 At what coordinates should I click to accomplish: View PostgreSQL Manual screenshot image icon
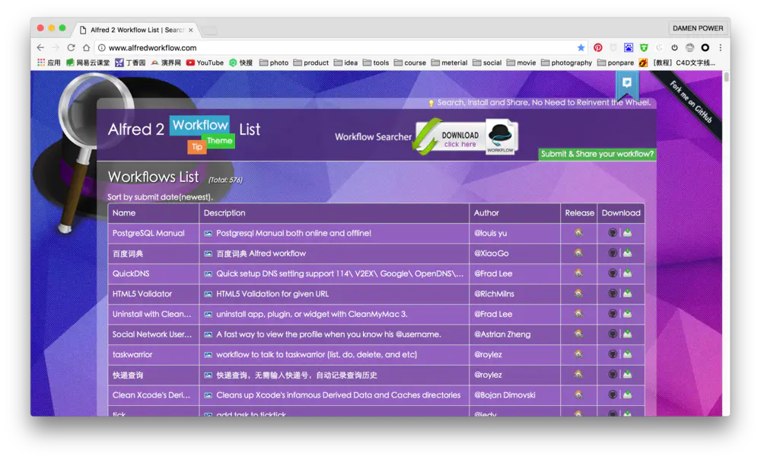(209, 234)
